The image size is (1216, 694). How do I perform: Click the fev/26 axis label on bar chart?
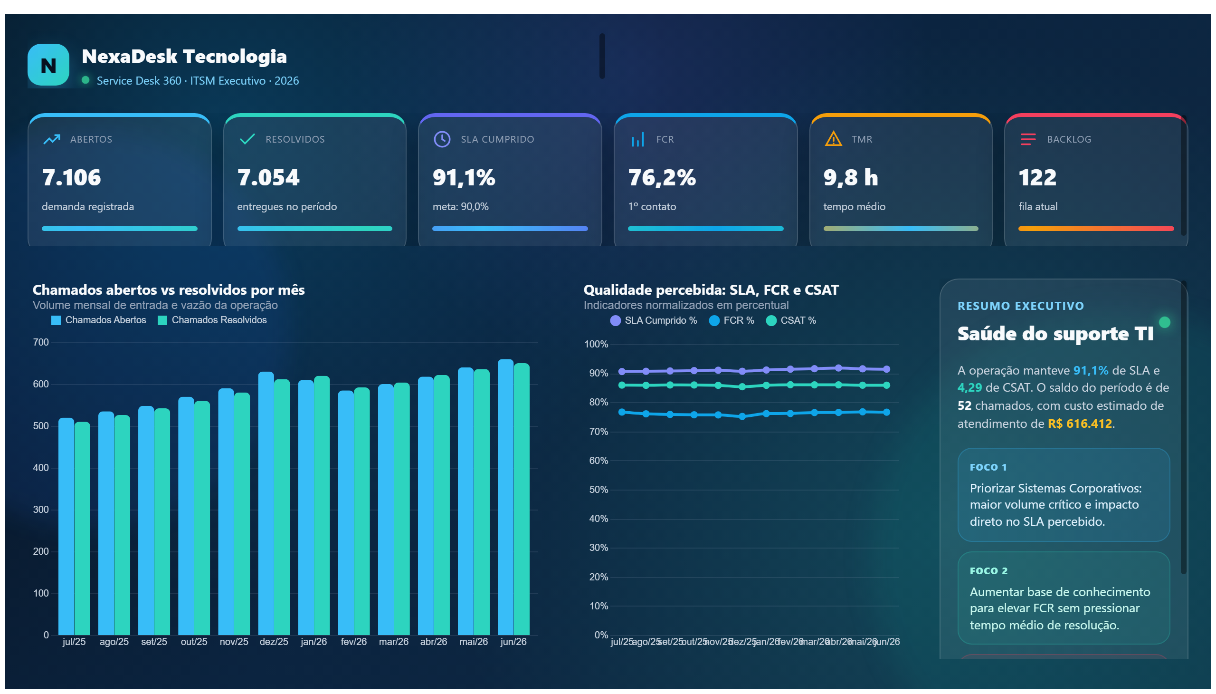353,642
